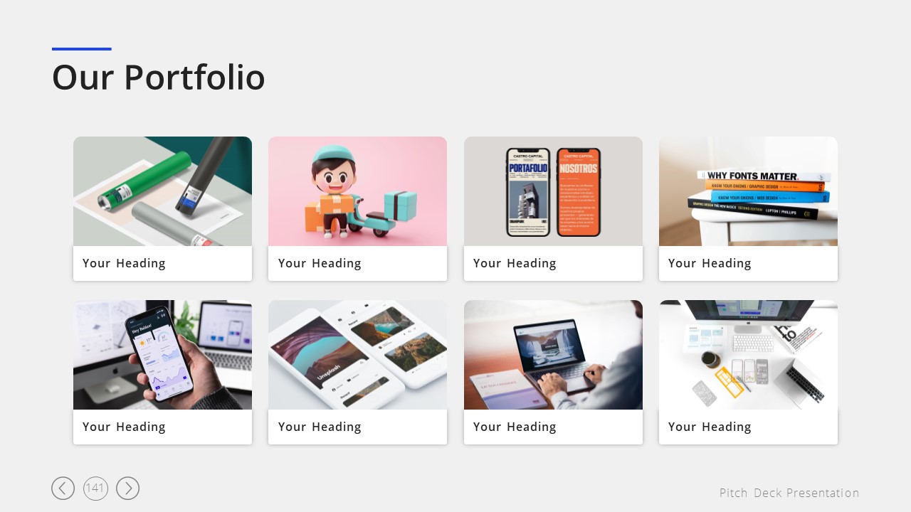Open the delivery boy scooter thumbnail
The width and height of the screenshot is (911, 512).
pos(357,191)
